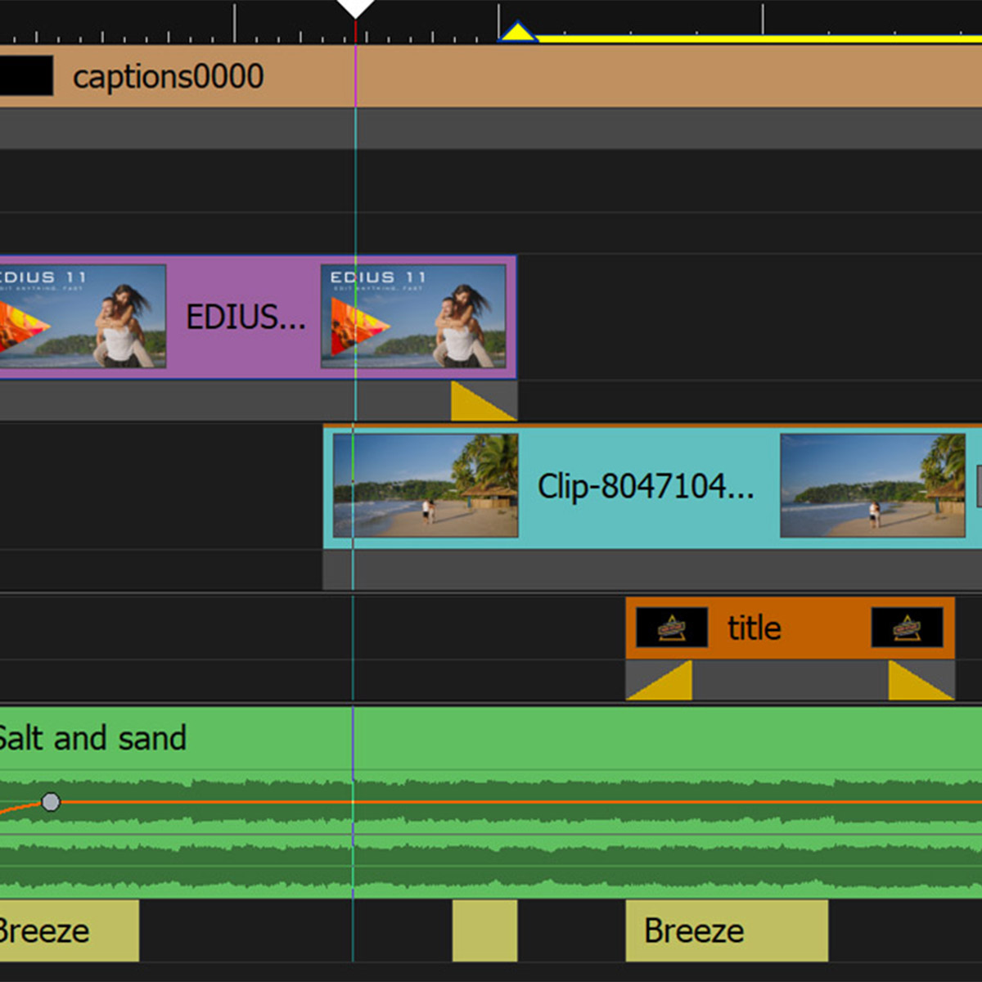The width and height of the screenshot is (982, 982).
Task: Click the white playhead handle on the ruler
Action: [355, 8]
